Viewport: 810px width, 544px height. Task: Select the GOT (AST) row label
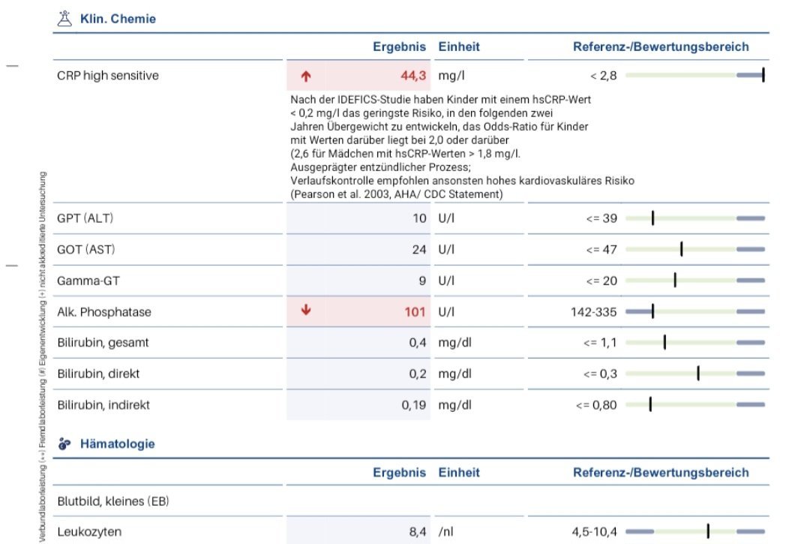(86, 249)
